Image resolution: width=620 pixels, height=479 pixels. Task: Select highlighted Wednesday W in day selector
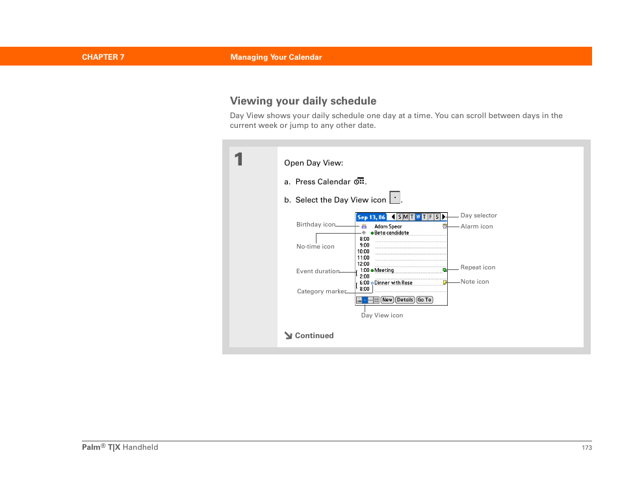[x=419, y=217]
